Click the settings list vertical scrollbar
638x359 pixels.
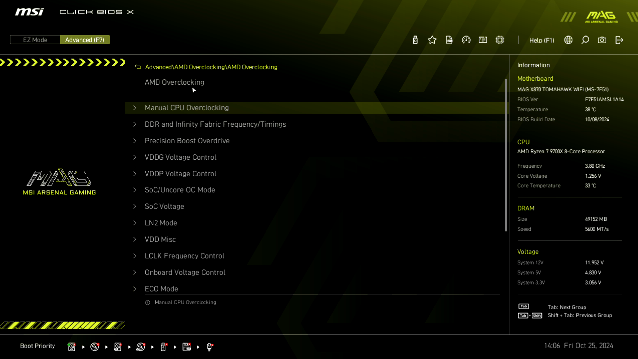click(x=506, y=155)
